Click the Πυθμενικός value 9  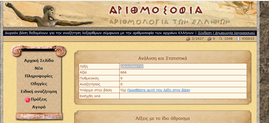pos(121,78)
